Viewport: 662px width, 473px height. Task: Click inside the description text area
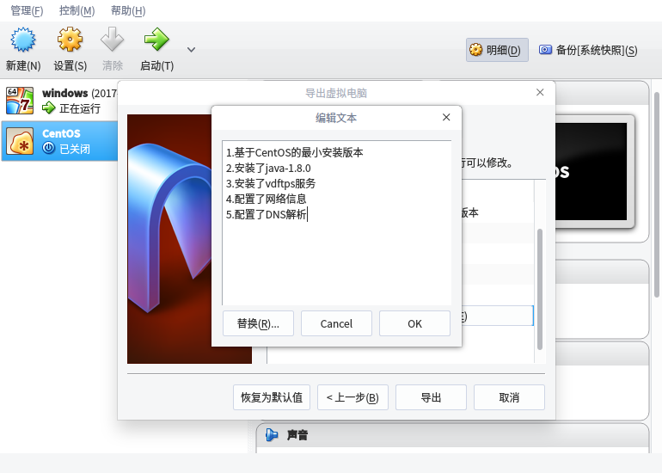336,223
